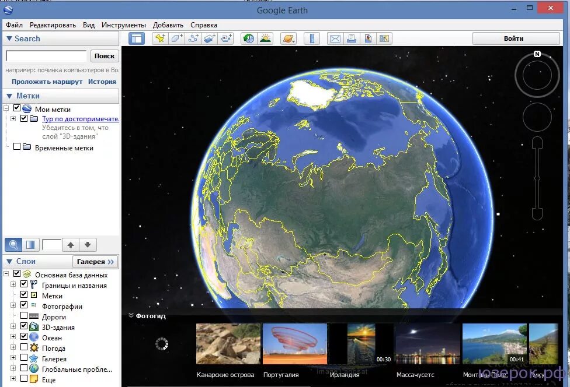Image resolution: width=570 pixels, height=387 pixels.
Task: Uncheck the 3D-здания layer checkbox
Action: 24,326
